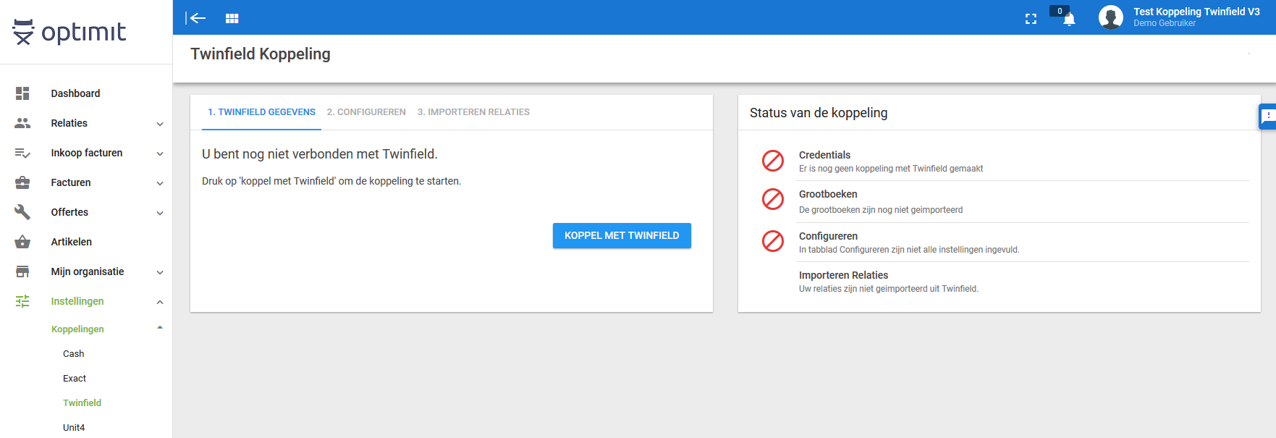Expand the Facturen menu chevron
The height and width of the screenshot is (438, 1276).
click(160, 183)
